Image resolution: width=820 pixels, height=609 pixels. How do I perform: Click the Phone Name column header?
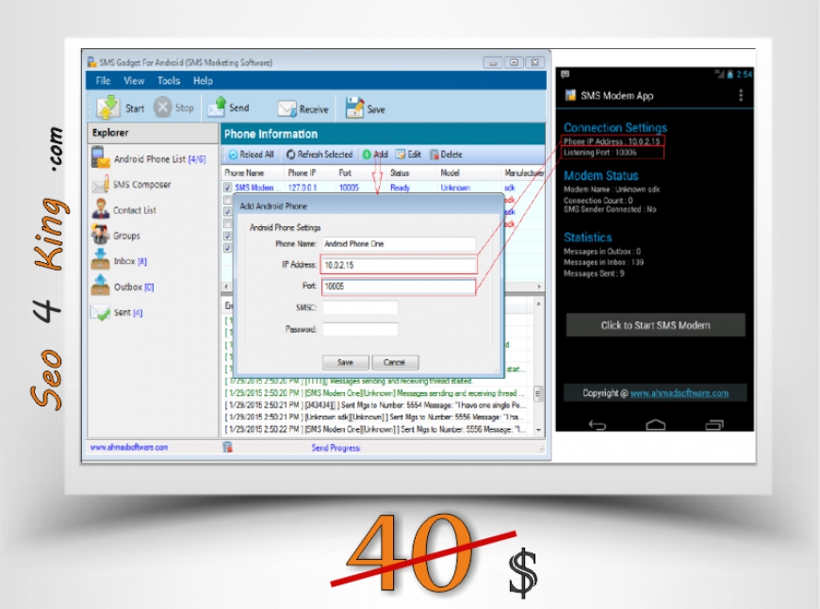(244, 173)
